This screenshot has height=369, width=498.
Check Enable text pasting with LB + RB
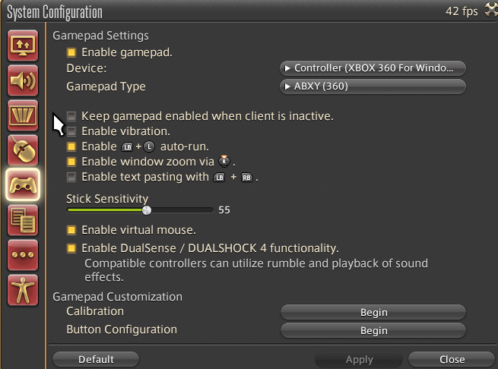pyautogui.click(x=71, y=177)
